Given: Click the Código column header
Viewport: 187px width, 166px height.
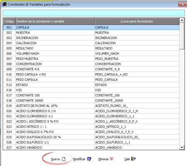Looking at the screenshot, I should (9, 21).
